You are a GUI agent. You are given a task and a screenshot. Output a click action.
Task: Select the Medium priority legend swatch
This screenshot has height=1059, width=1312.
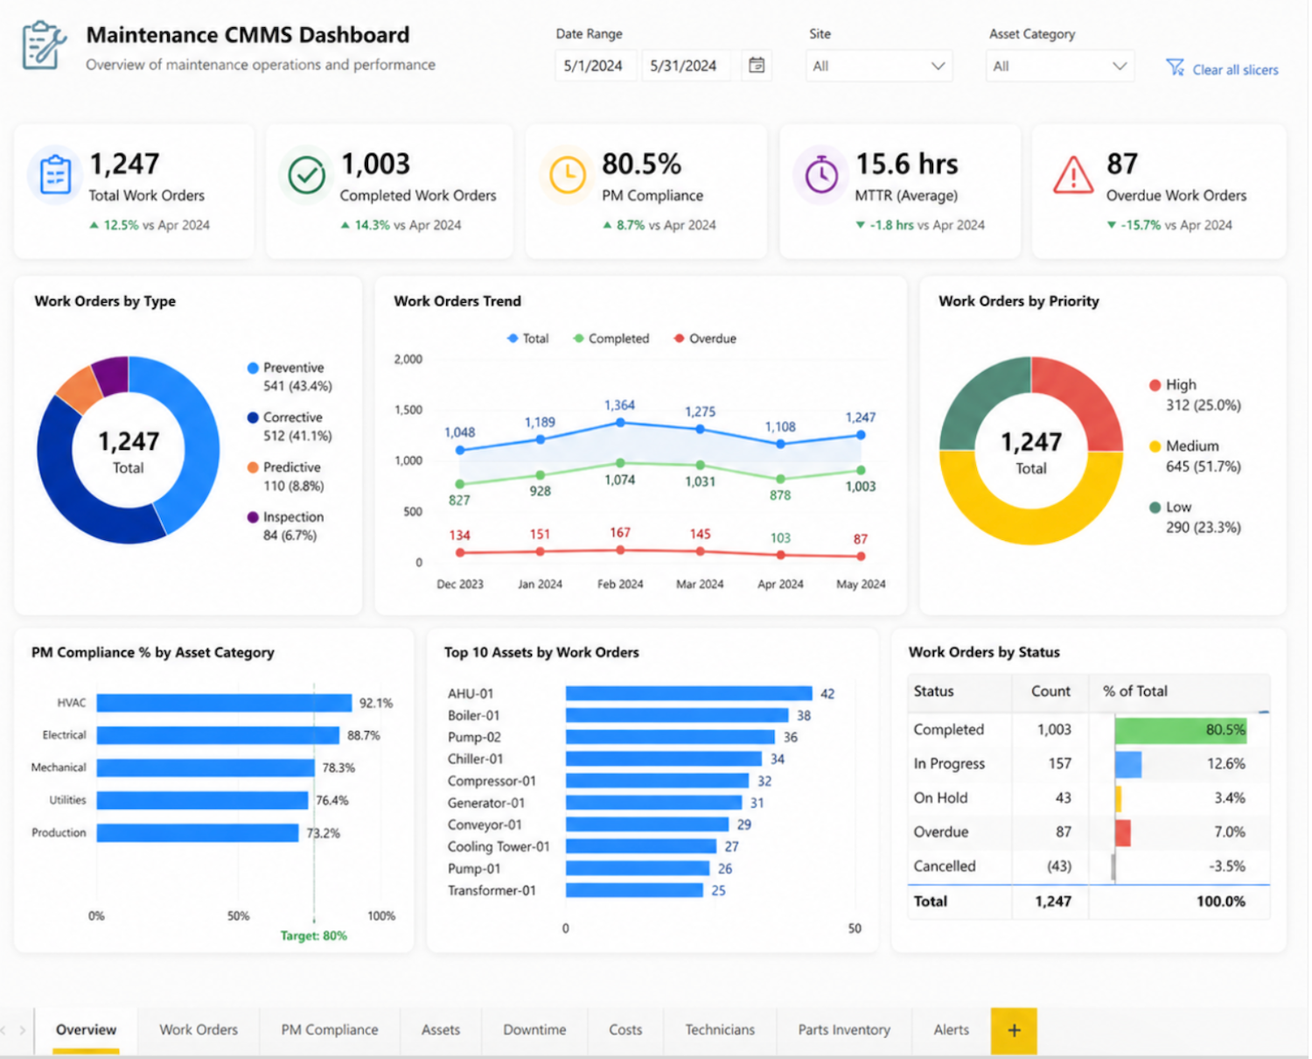(x=1155, y=446)
